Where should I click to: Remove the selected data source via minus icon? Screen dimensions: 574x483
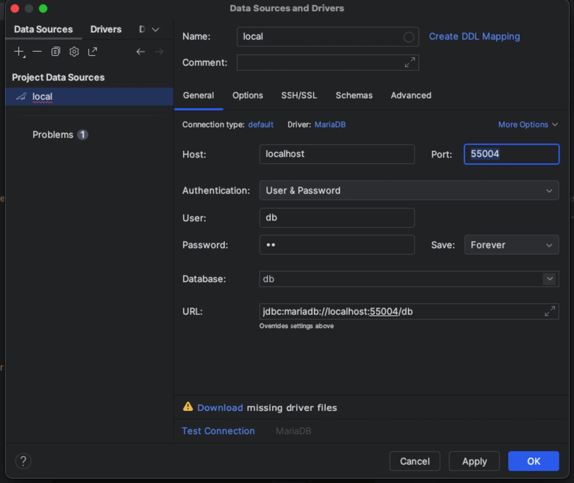[37, 51]
